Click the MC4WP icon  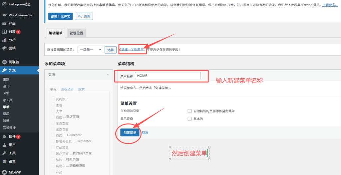[4, 173]
